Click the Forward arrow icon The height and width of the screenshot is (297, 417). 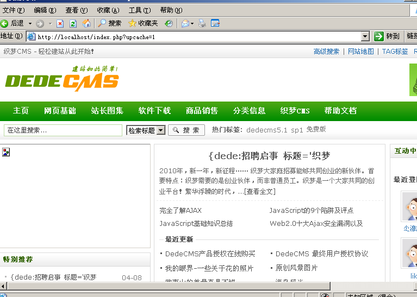tap(40, 24)
